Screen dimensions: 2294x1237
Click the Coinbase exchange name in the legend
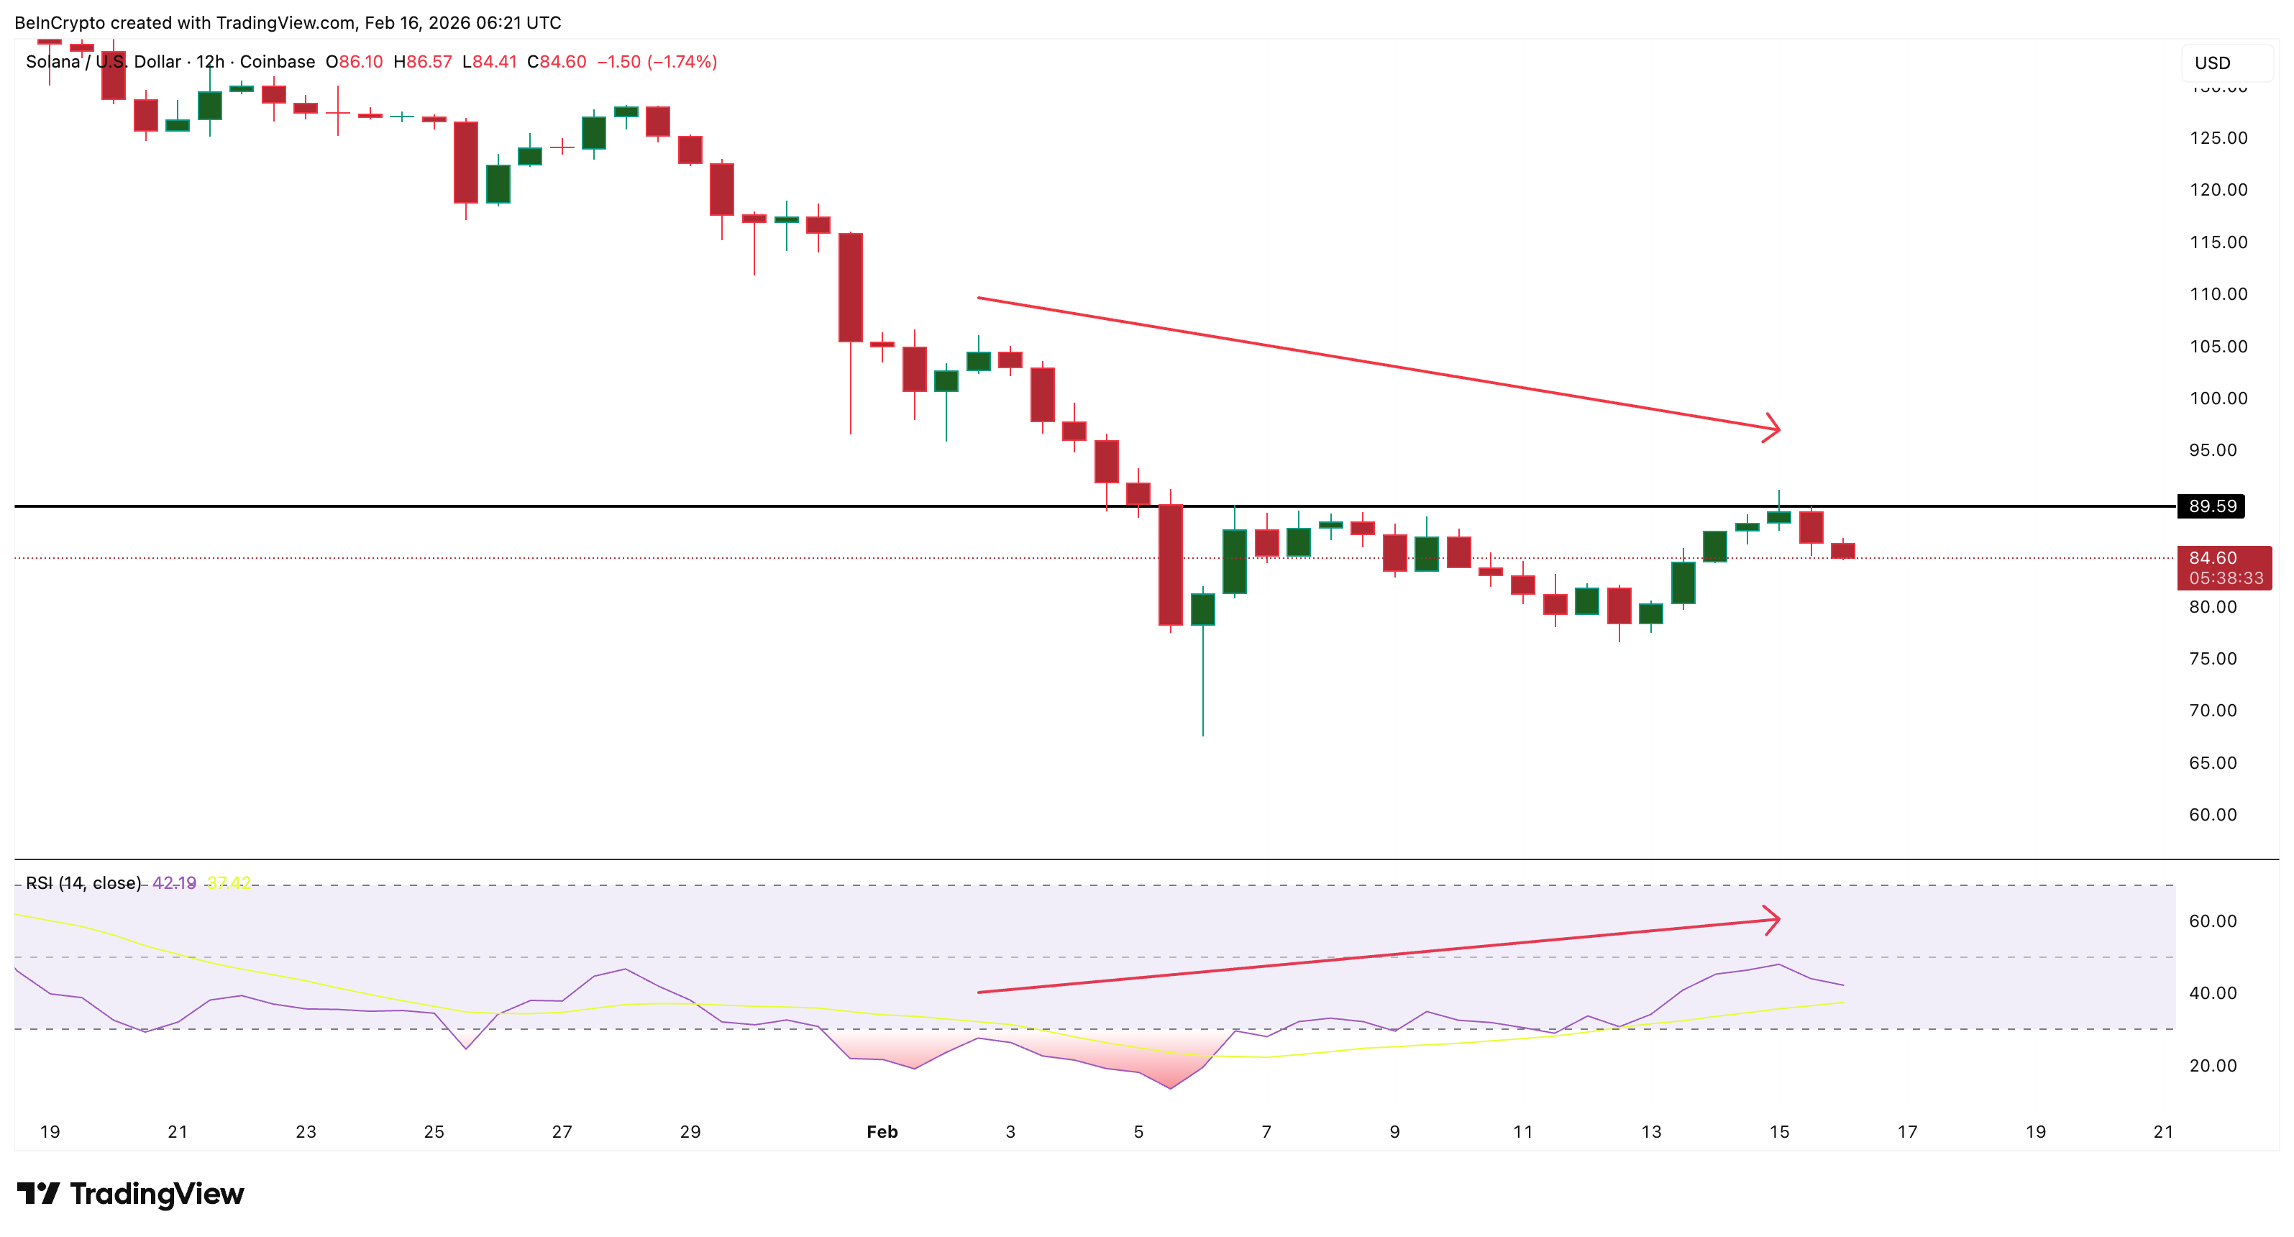coord(277,61)
